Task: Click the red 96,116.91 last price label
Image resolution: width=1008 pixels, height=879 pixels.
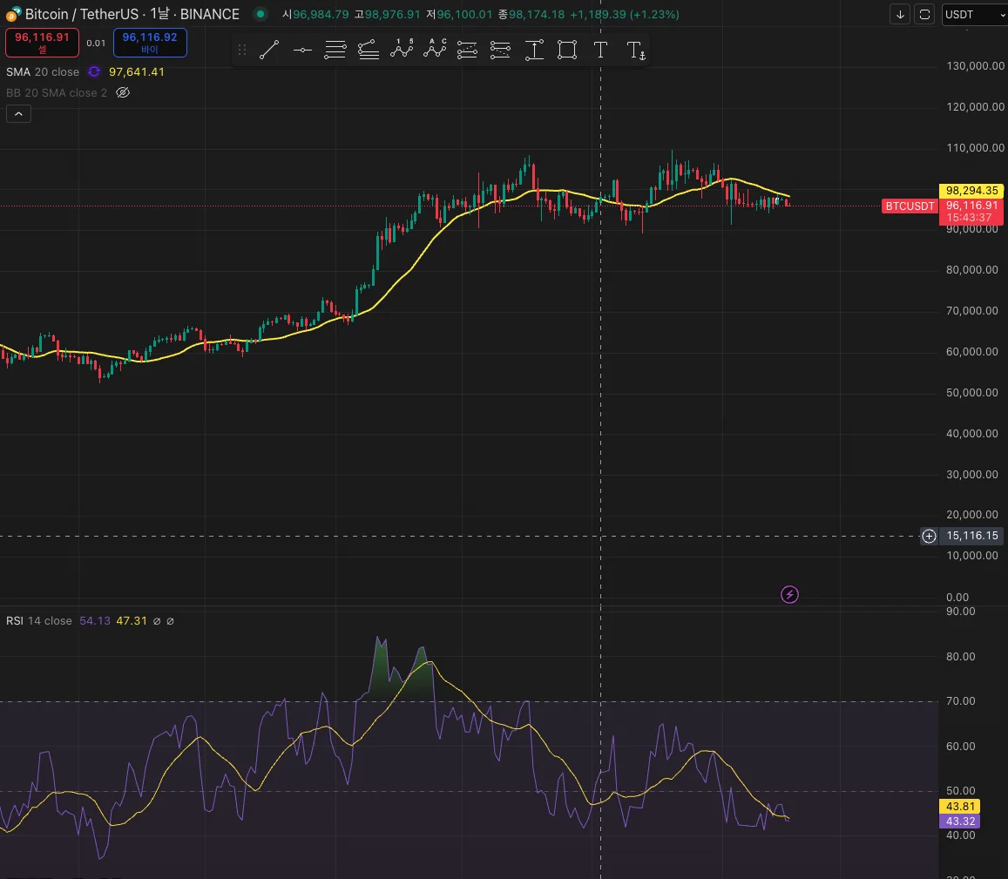Action: [x=971, y=205]
